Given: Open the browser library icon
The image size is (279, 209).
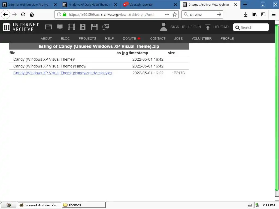Looking at the screenshot, I should pos(254,14).
